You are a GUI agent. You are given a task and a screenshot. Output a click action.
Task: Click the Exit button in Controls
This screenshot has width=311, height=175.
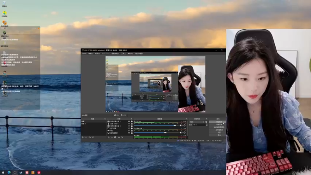point(218,135)
